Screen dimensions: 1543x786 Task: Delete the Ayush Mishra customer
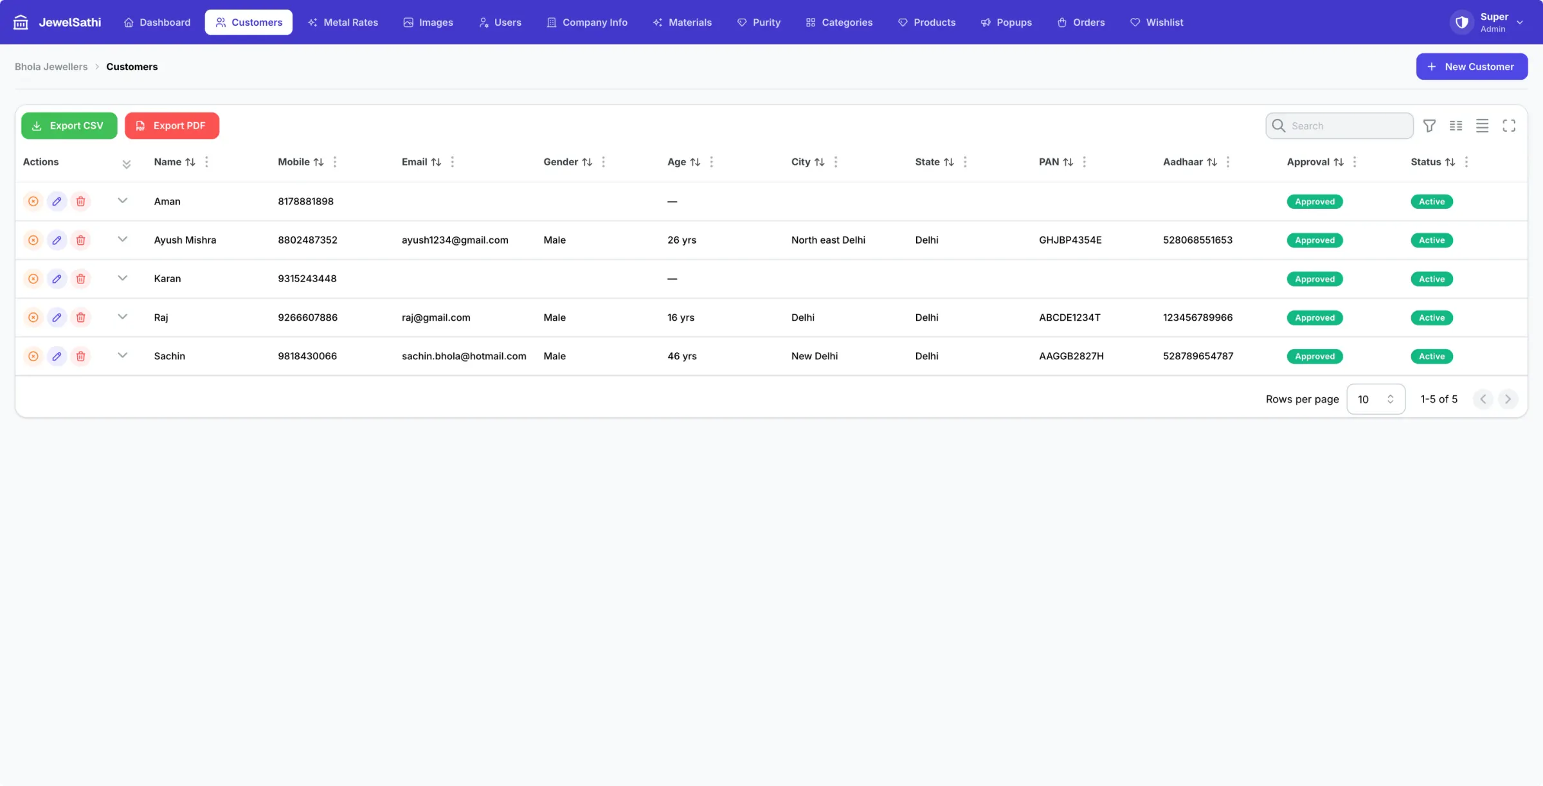[80, 240]
